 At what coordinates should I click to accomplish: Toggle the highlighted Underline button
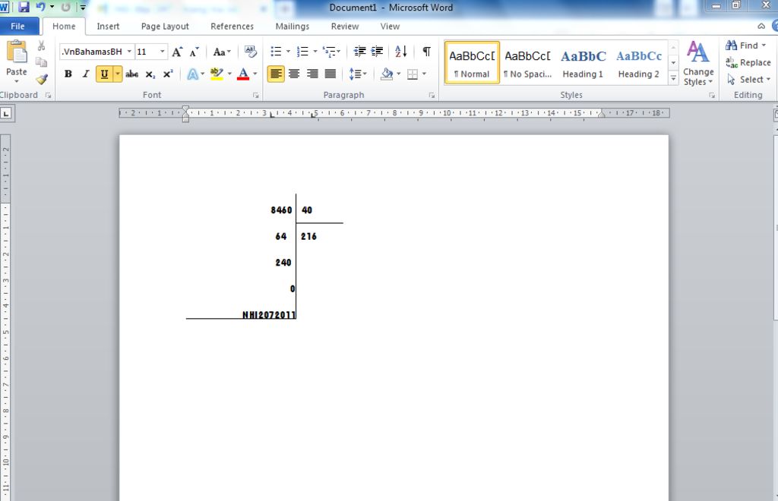pos(104,74)
